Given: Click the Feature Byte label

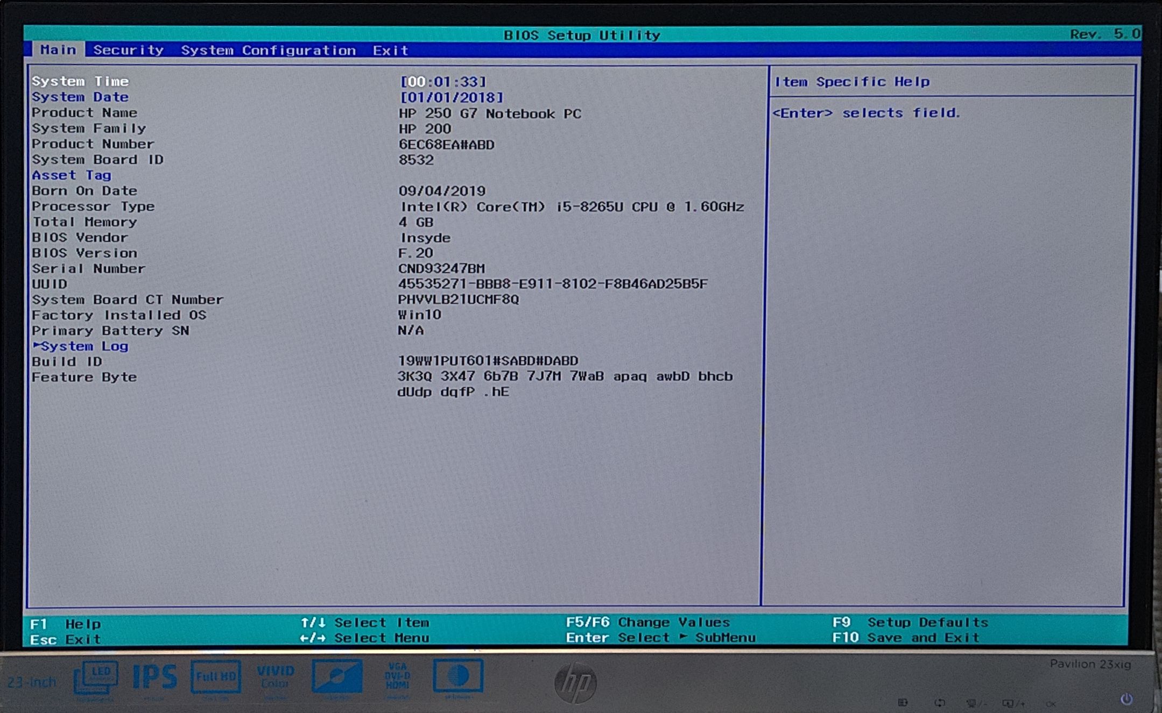Looking at the screenshot, I should coord(84,377).
